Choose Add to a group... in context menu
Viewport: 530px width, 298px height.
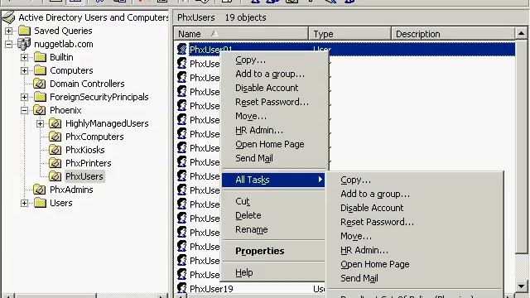pyautogui.click(x=270, y=74)
